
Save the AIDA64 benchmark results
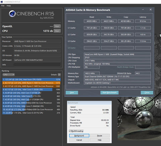pyautogui.click(x=72, y=93)
